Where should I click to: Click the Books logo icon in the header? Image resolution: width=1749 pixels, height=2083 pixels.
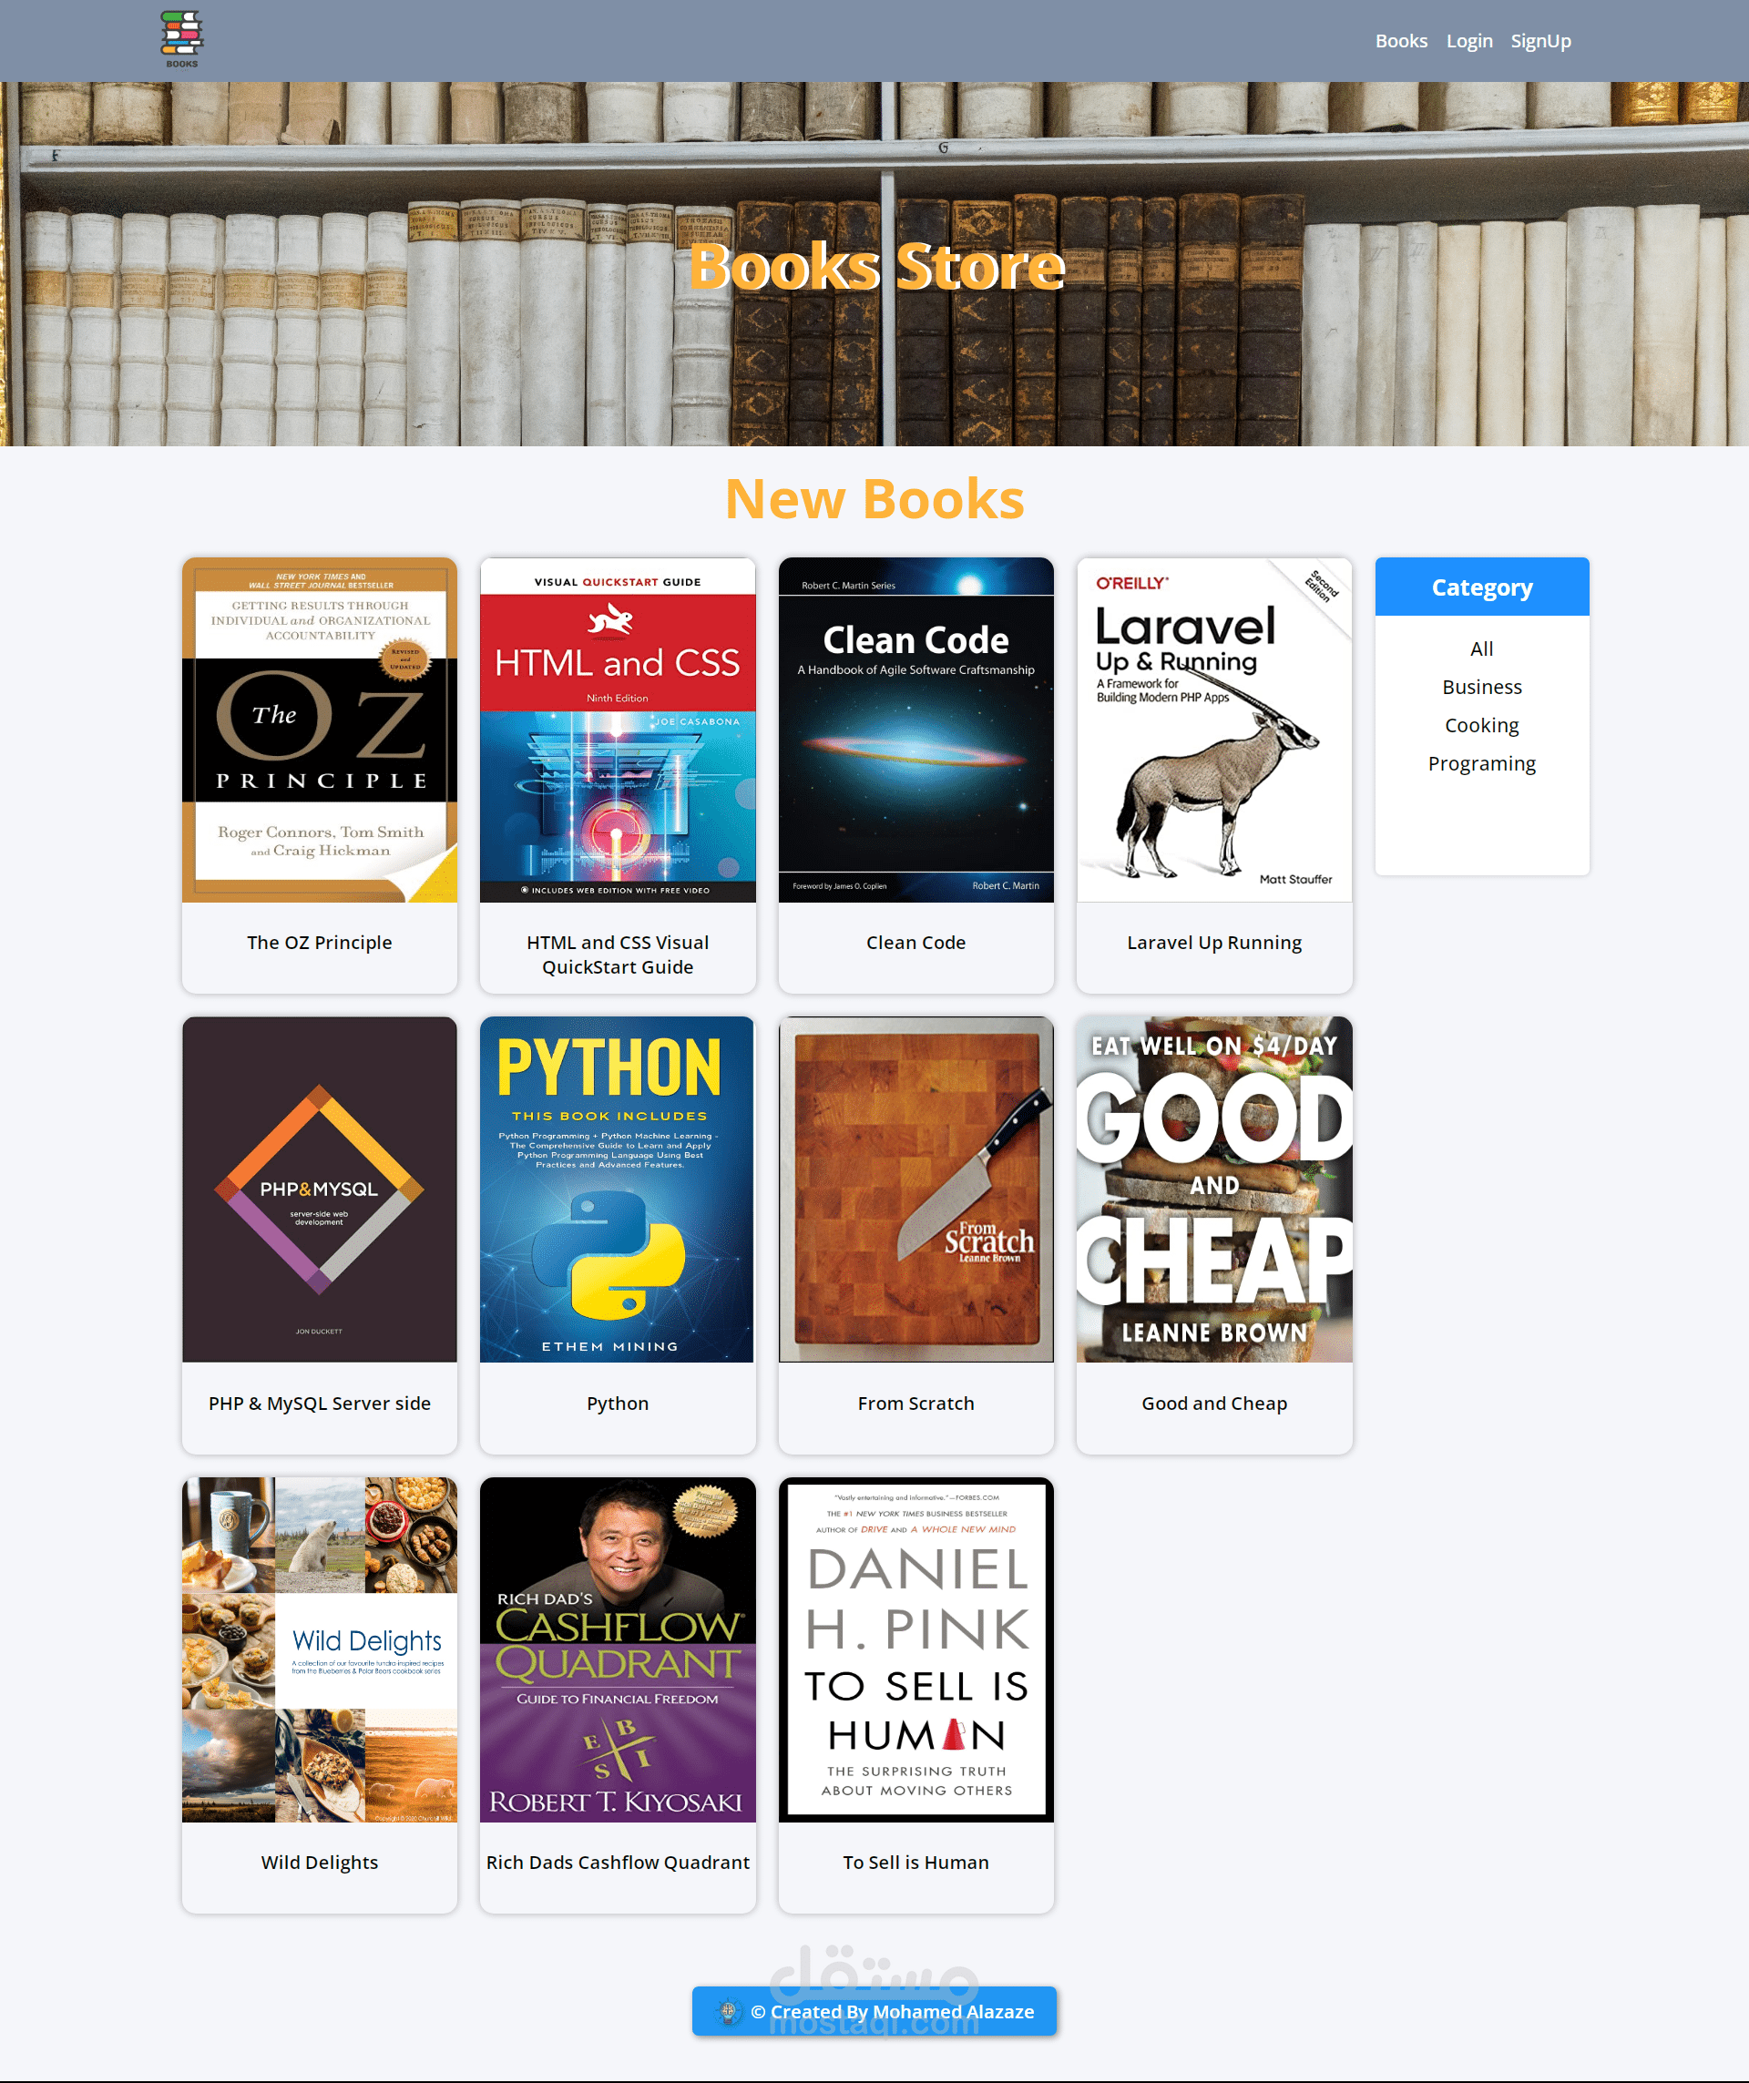[181, 40]
